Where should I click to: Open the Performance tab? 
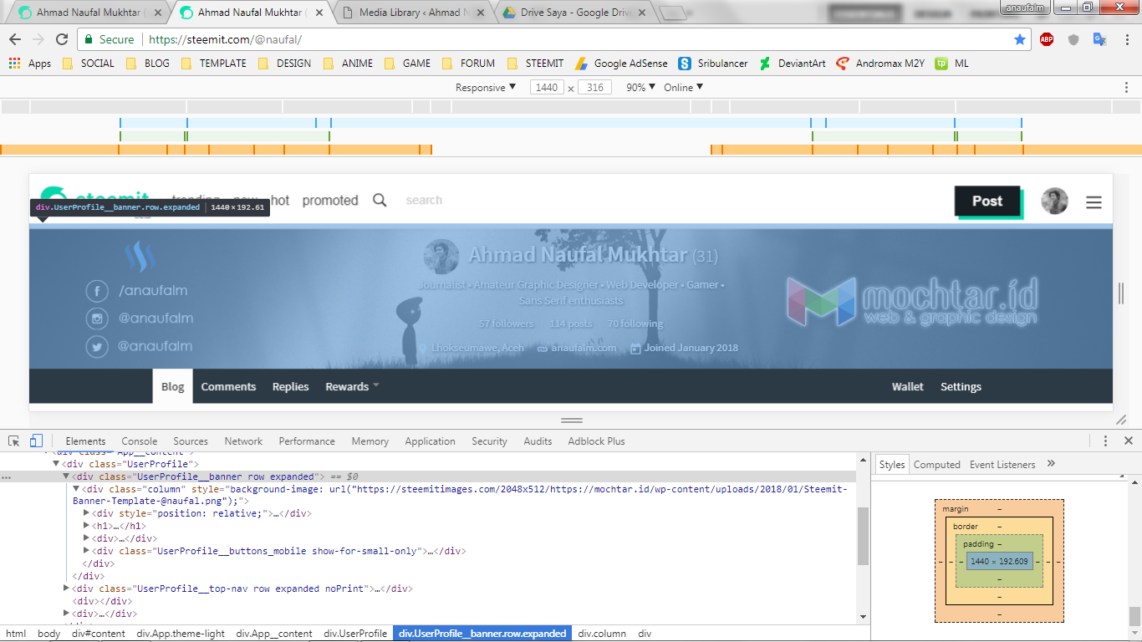[307, 441]
